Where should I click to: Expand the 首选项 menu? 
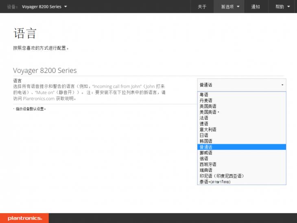pos(229,7)
